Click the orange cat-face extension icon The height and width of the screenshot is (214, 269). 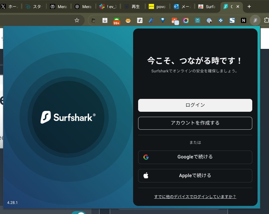coord(128,20)
